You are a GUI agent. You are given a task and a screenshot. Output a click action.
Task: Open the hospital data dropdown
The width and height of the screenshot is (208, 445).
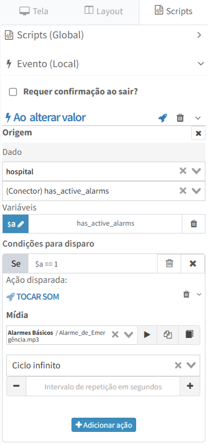[x=196, y=172]
